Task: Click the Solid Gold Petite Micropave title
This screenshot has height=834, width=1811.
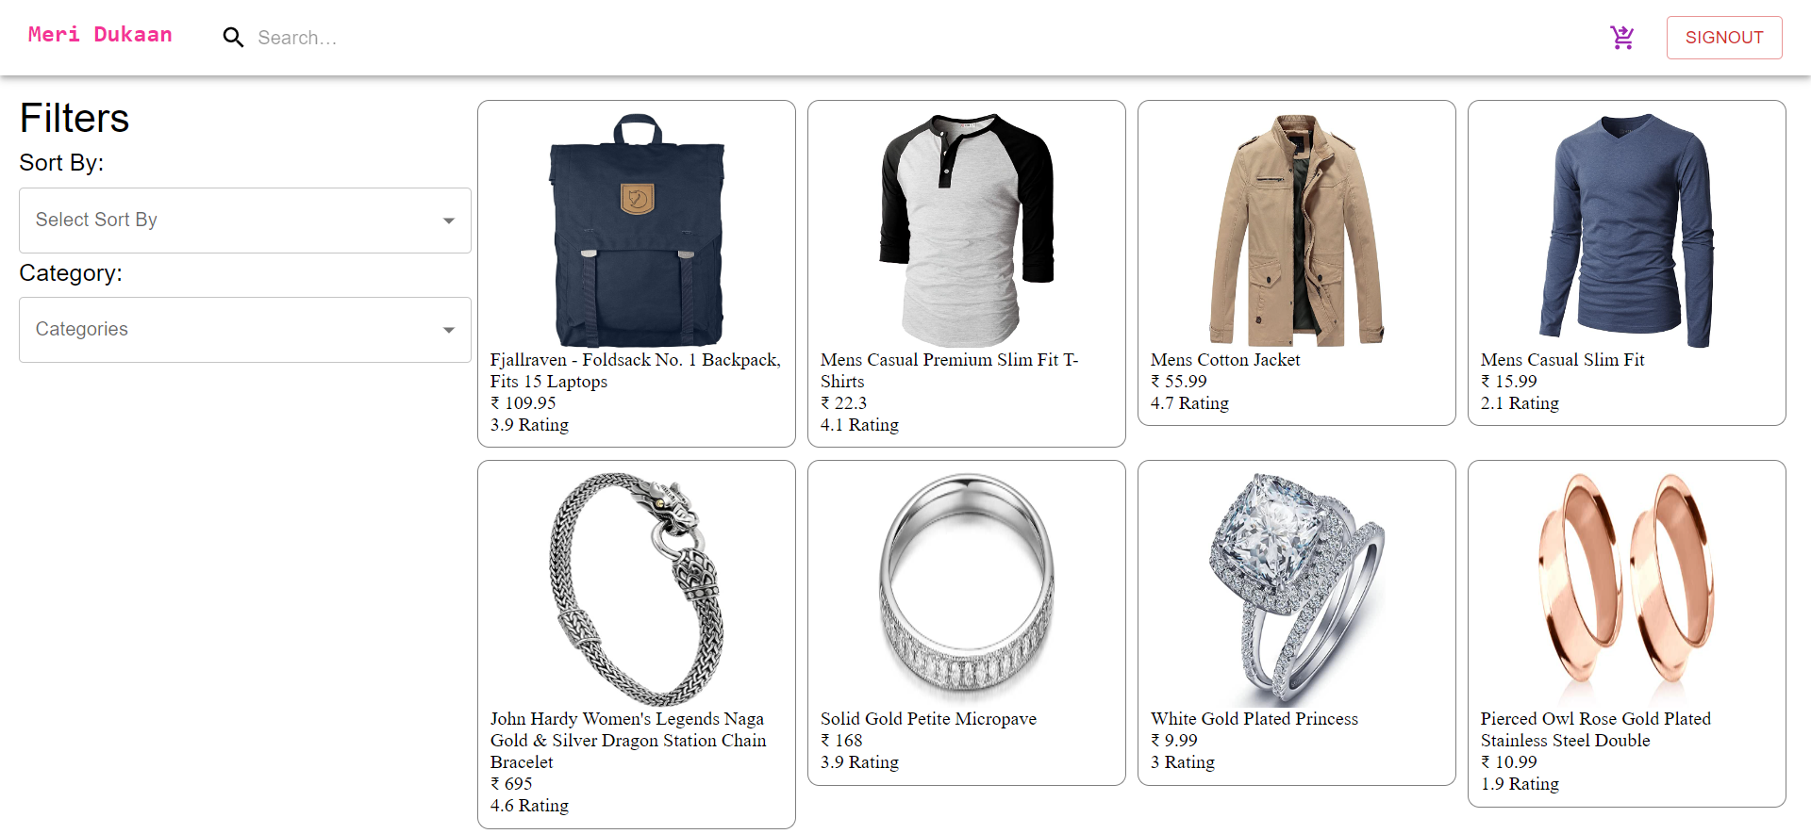Action: click(x=928, y=719)
